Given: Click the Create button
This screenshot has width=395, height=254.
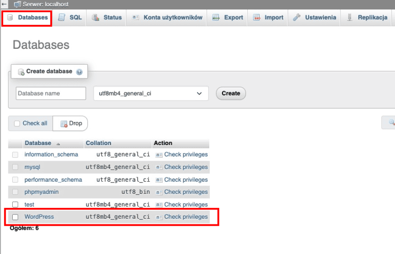Looking at the screenshot, I should (231, 93).
